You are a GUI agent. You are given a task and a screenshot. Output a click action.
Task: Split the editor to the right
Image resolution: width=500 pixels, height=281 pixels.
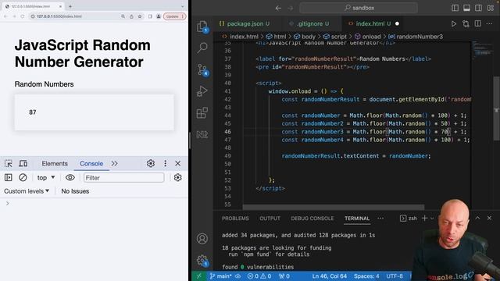click(477, 24)
